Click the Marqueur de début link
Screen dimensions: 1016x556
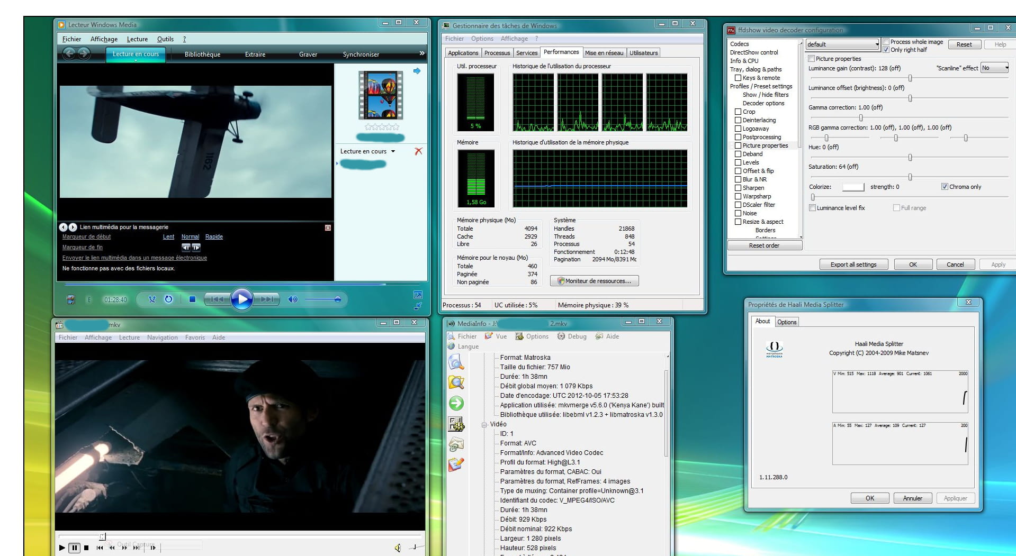[x=87, y=237]
